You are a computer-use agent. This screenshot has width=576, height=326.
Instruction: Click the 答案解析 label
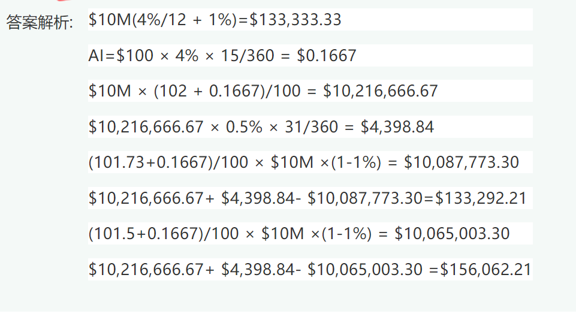pyautogui.click(x=40, y=23)
